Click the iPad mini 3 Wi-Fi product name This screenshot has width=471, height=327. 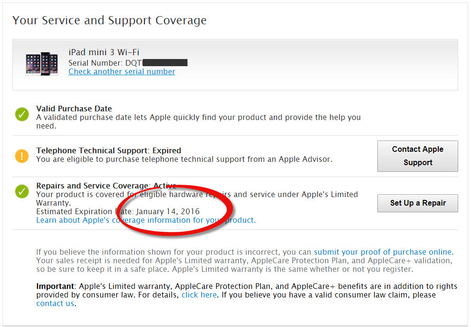click(104, 52)
